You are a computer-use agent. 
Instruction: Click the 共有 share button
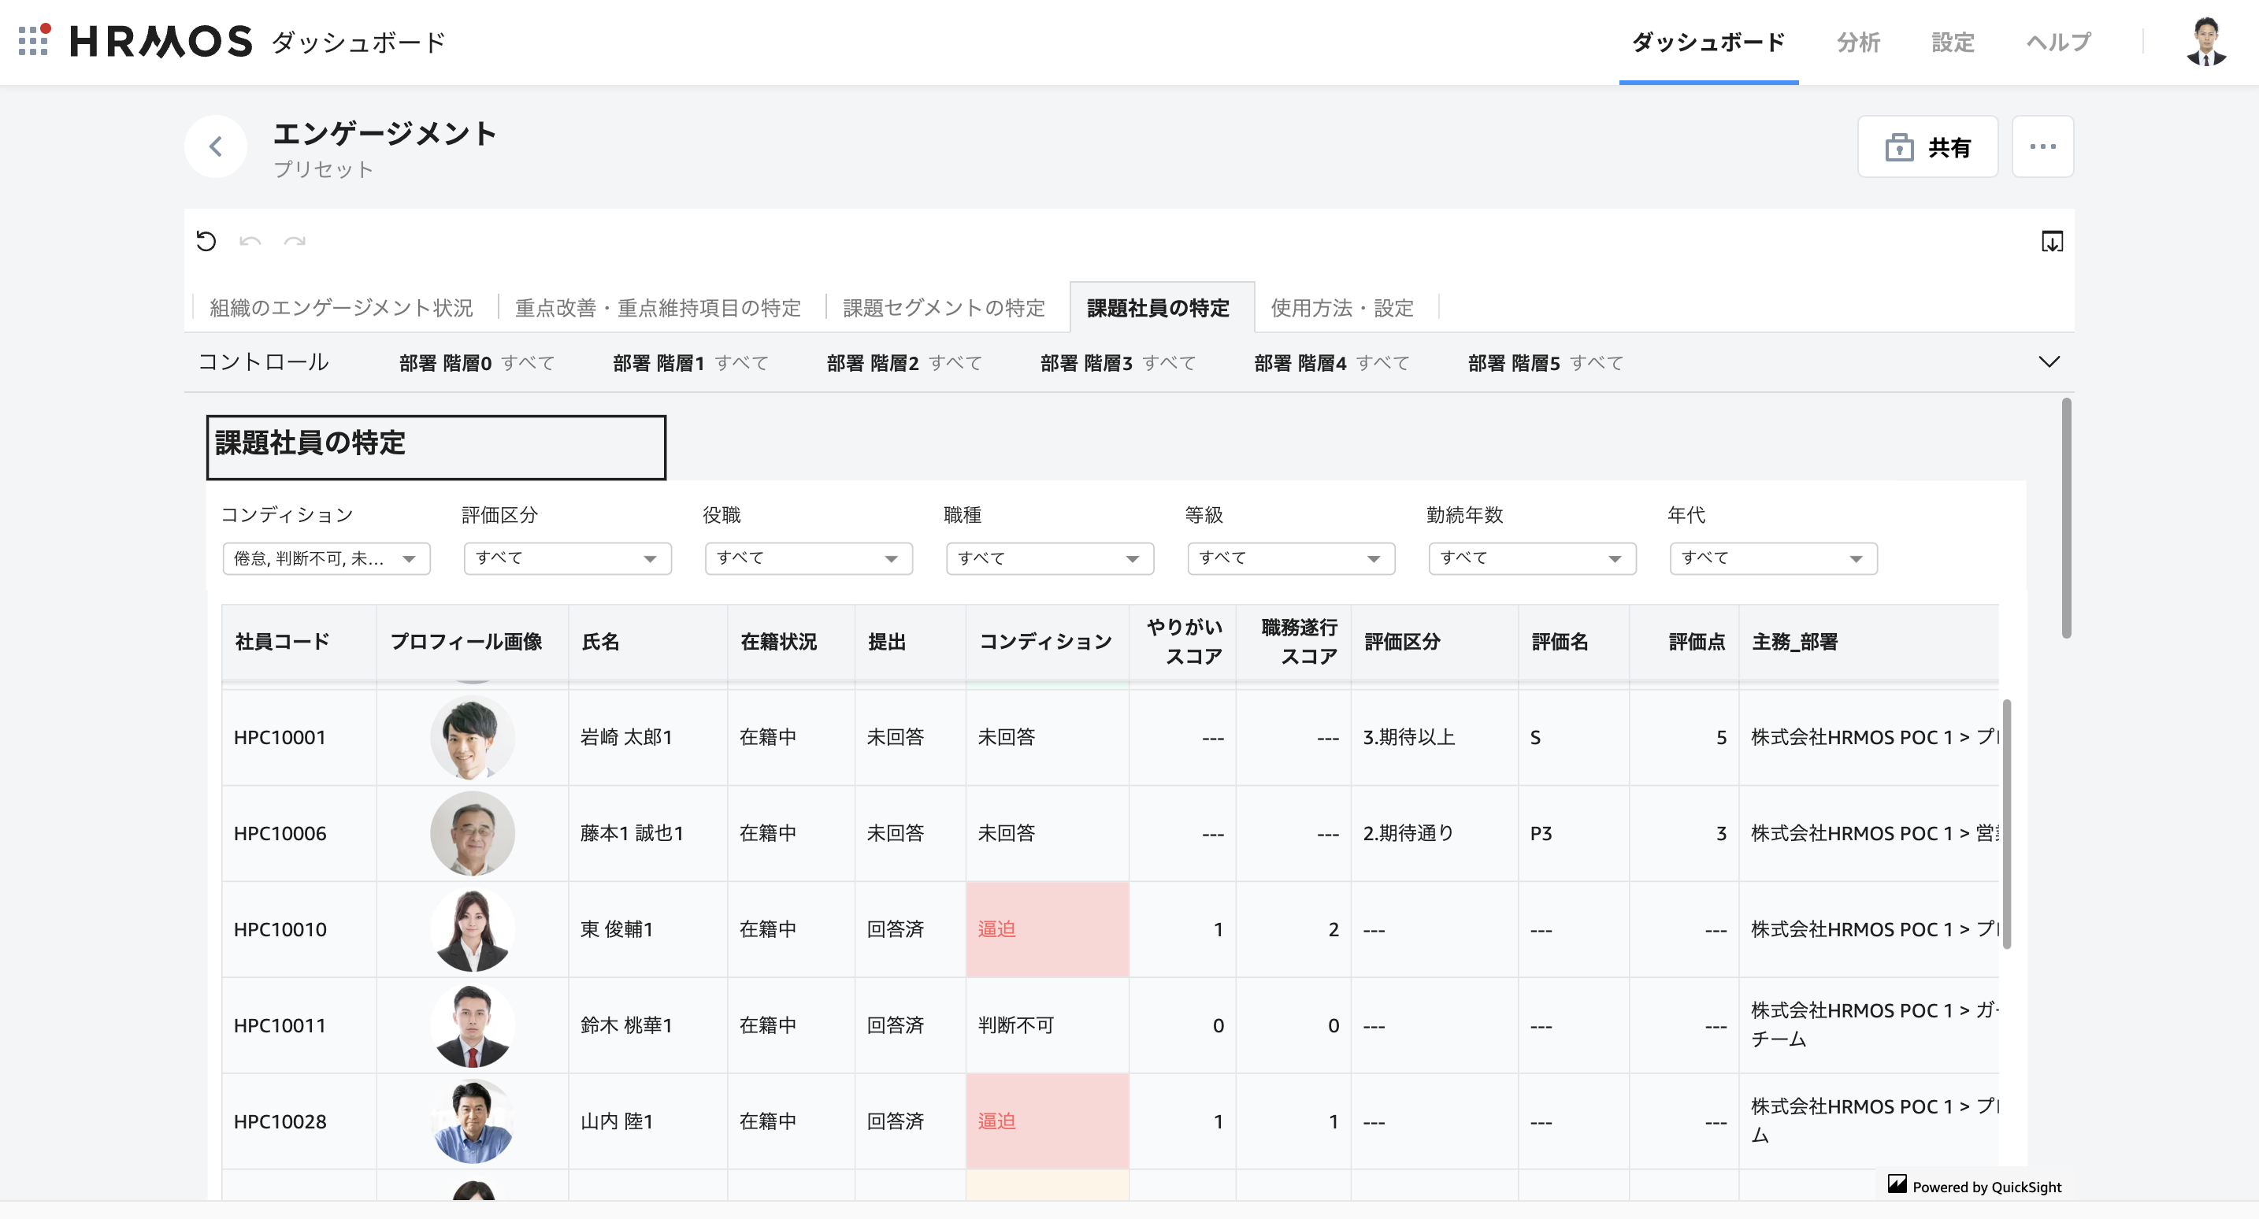coord(1927,146)
